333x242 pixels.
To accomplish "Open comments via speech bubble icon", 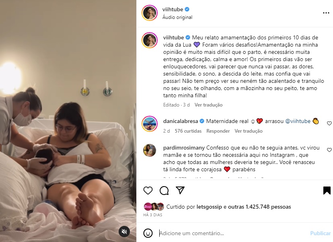I will pyautogui.click(x=164, y=191).
